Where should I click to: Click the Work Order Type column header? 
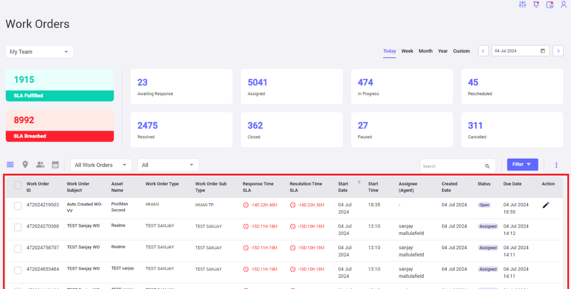[162, 184]
